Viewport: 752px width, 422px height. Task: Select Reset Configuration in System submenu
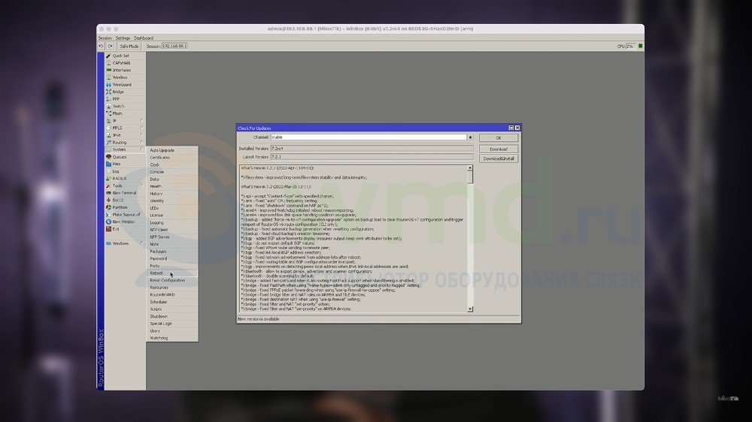click(x=171, y=280)
